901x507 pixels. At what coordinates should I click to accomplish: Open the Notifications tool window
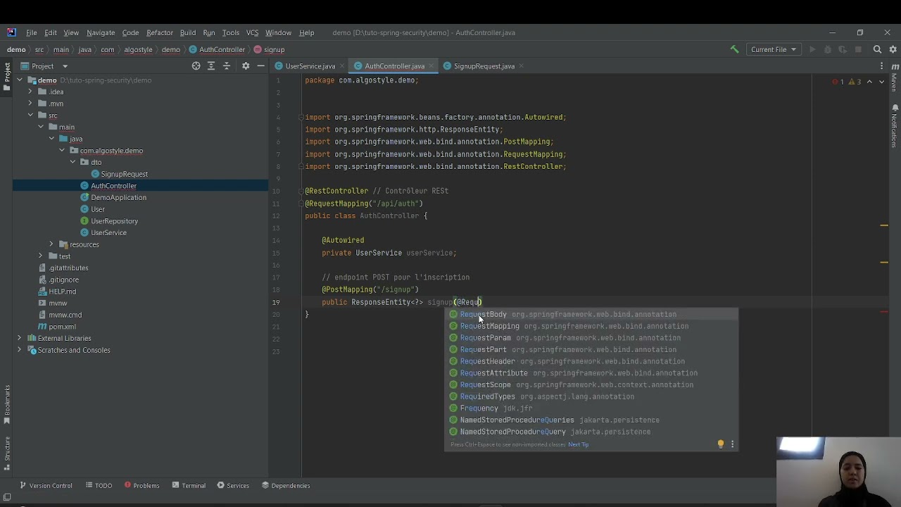tap(895, 126)
